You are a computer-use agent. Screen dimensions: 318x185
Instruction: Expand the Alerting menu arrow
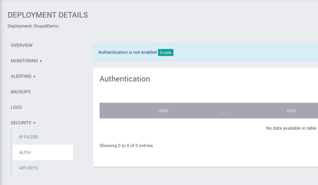(x=34, y=77)
